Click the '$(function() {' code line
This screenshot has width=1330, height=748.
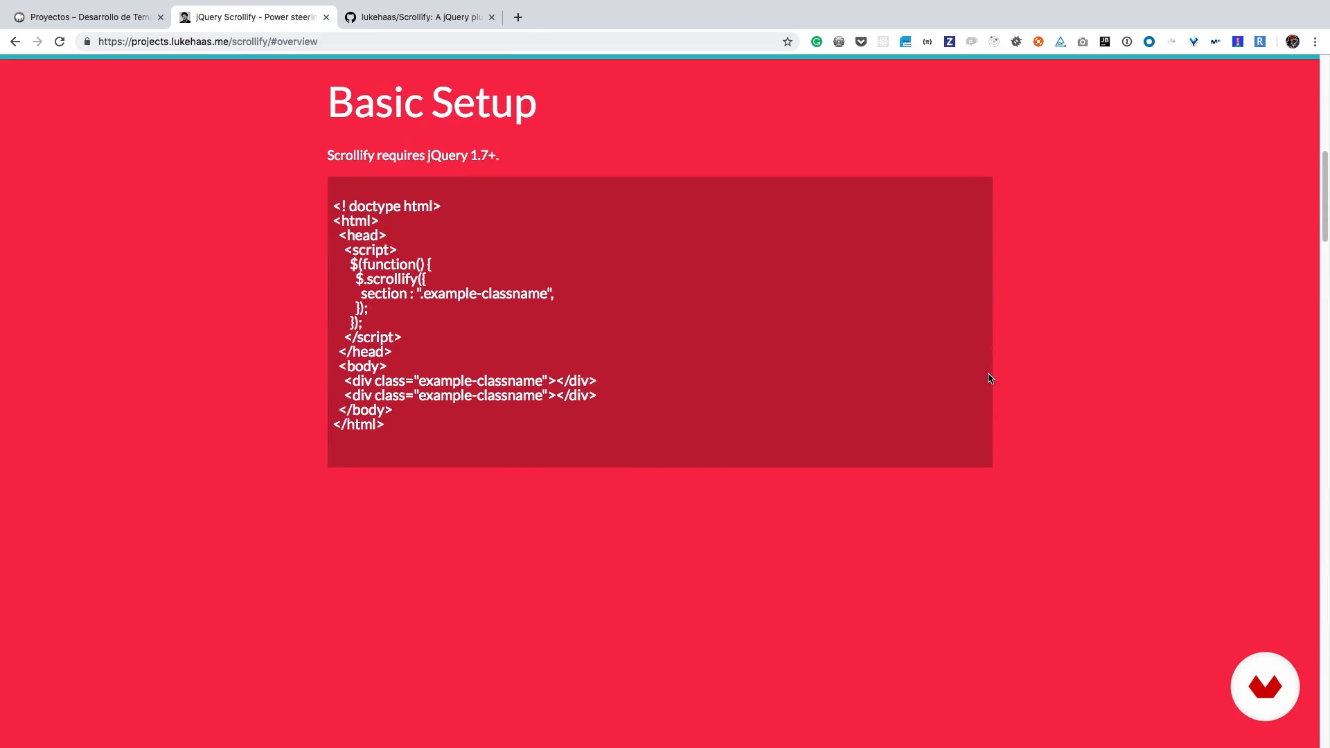tap(391, 264)
